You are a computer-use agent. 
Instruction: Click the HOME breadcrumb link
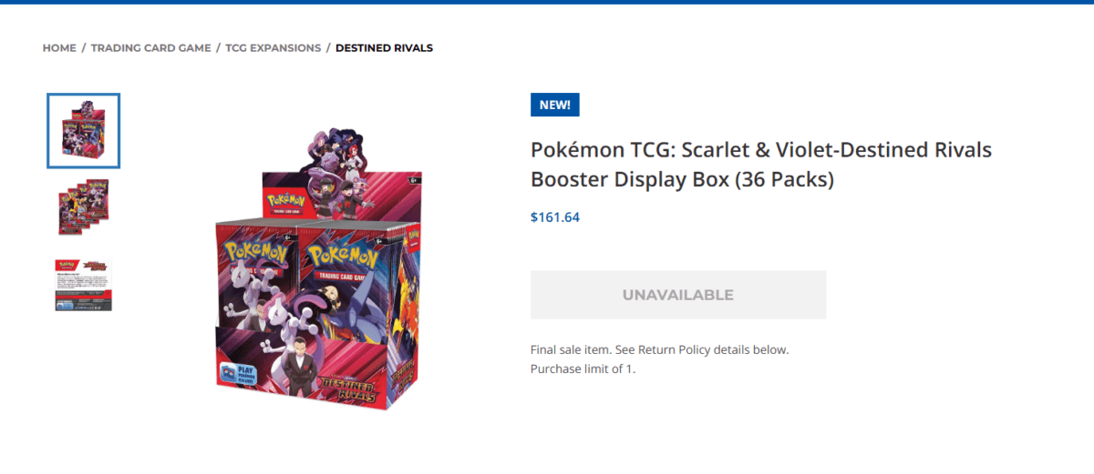coord(59,47)
